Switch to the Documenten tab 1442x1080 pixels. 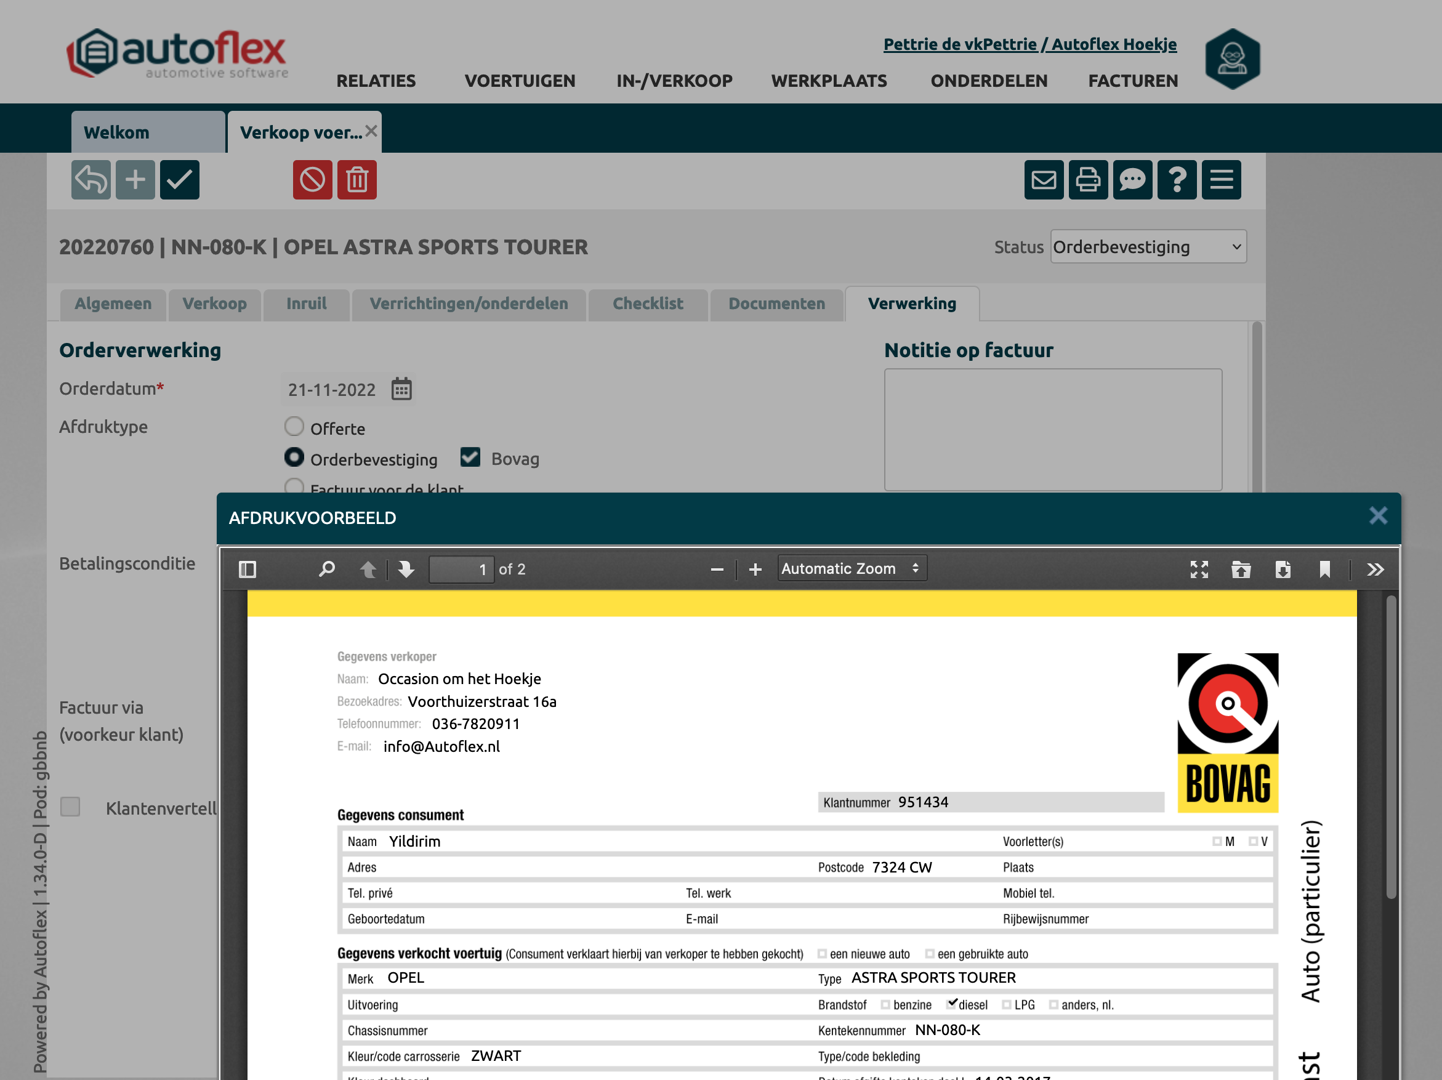click(776, 304)
